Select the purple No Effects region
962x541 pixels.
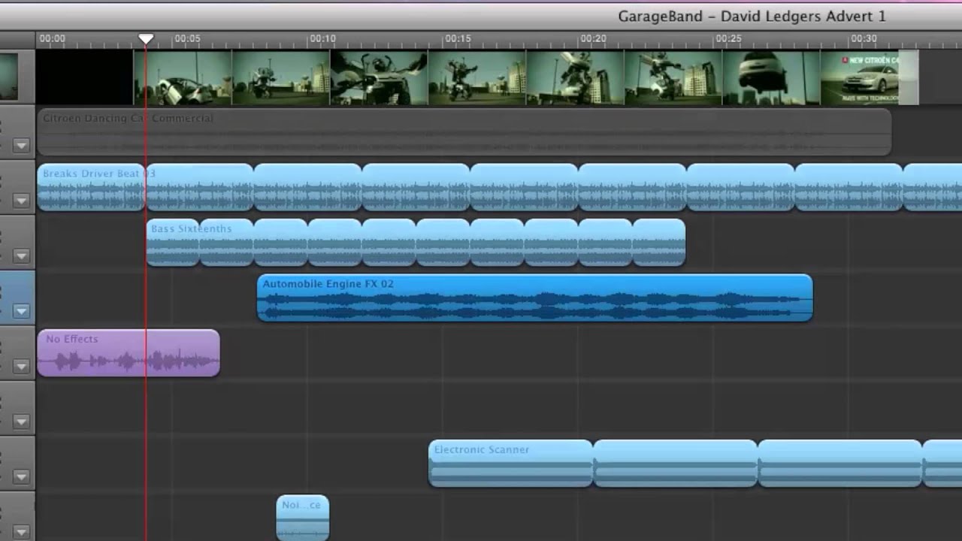pyautogui.click(x=128, y=353)
